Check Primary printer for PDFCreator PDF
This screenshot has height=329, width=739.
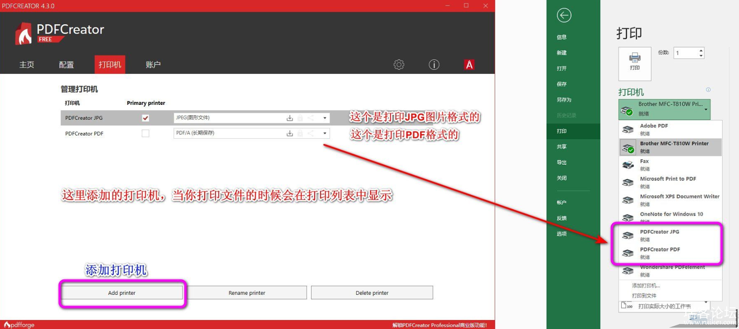click(145, 133)
